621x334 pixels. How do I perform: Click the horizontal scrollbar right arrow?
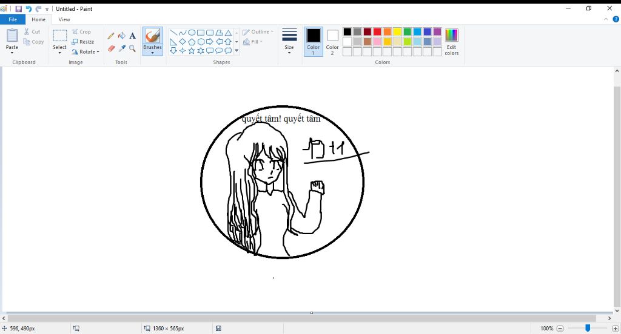coord(609,318)
